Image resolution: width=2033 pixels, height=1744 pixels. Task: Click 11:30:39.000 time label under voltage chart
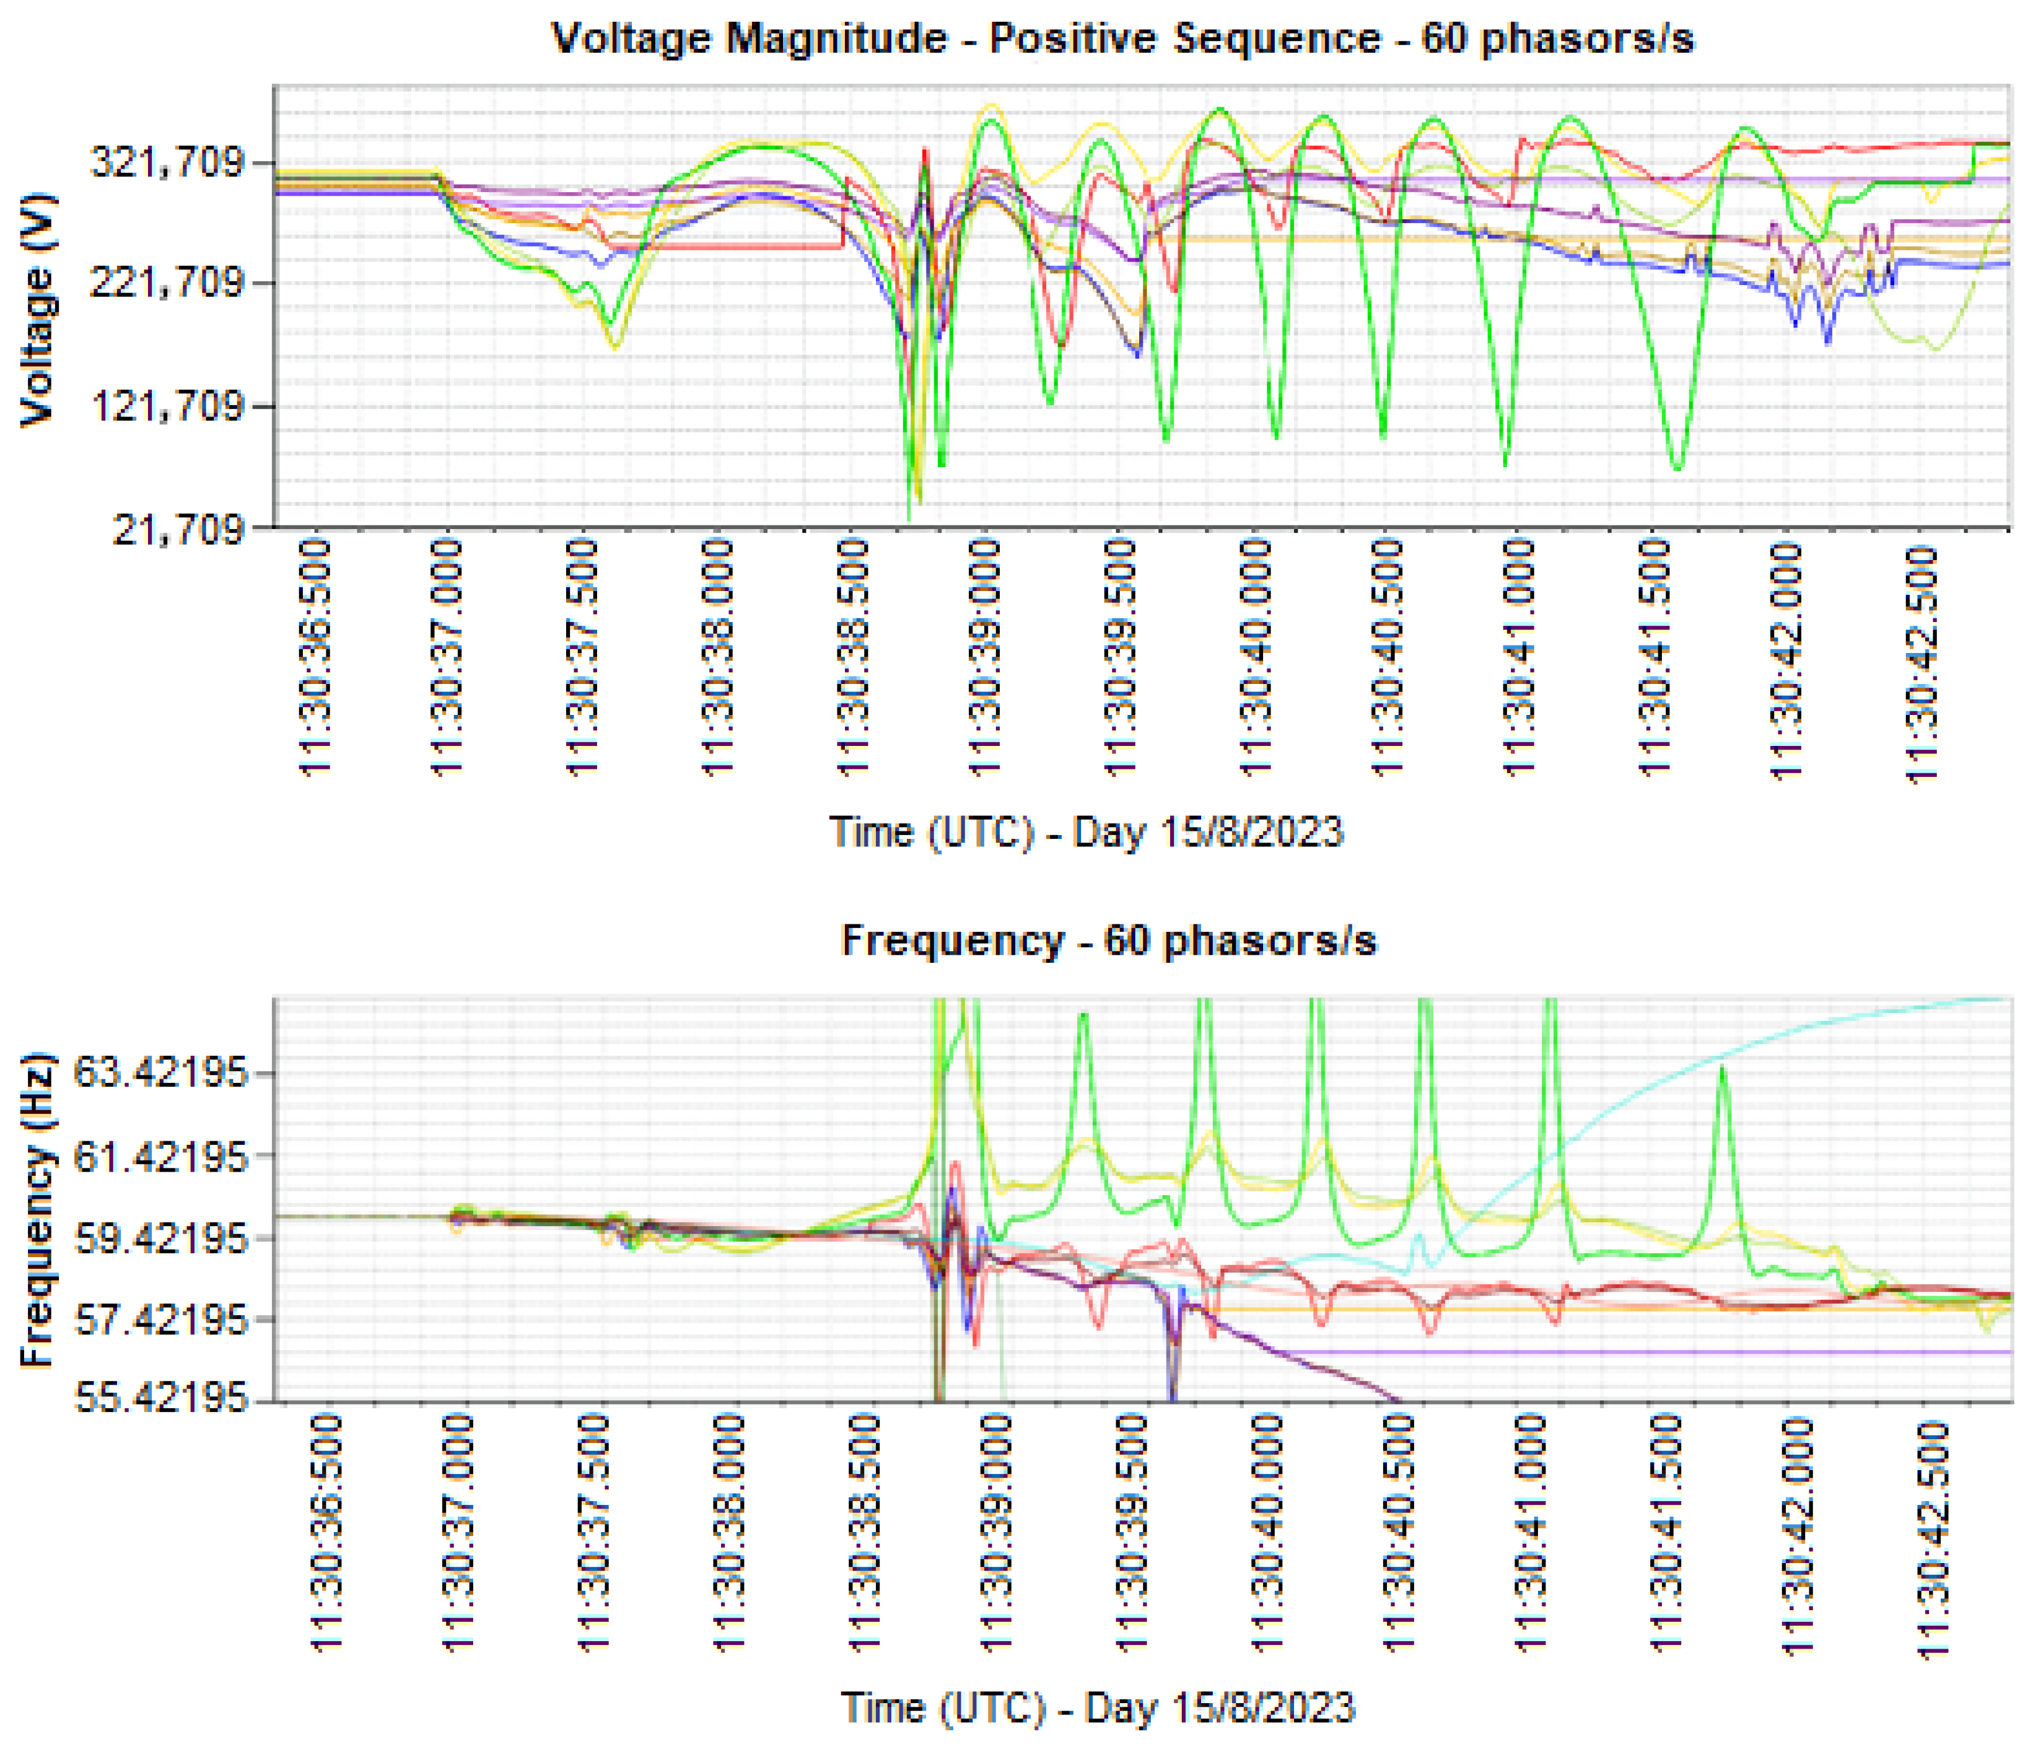tap(984, 660)
